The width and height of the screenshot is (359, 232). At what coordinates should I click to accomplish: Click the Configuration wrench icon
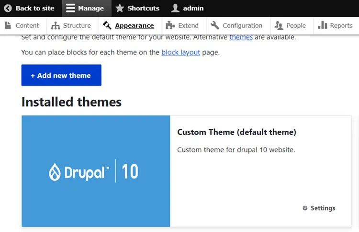click(215, 25)
